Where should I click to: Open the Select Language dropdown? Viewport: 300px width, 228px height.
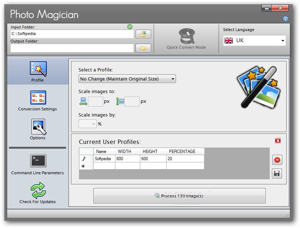(254, 40)
